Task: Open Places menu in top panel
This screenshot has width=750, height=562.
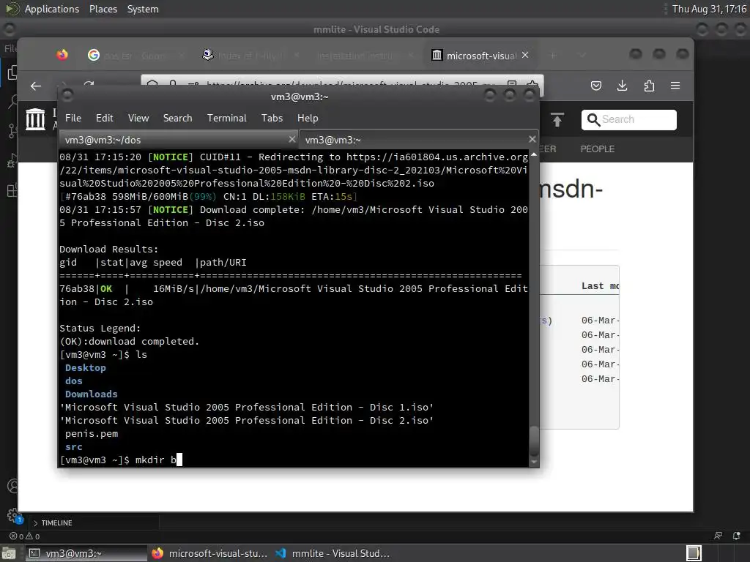Action: (103, 9)
